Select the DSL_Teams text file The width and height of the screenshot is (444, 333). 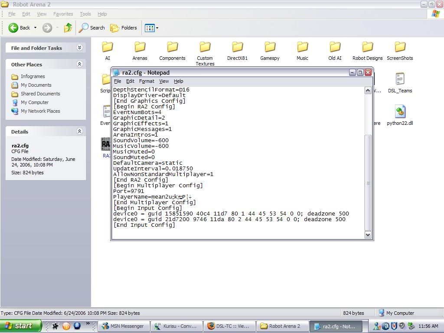[400, 83]
